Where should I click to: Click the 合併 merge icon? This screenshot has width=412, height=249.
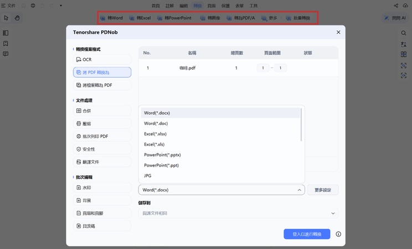(x=79, y=111)
